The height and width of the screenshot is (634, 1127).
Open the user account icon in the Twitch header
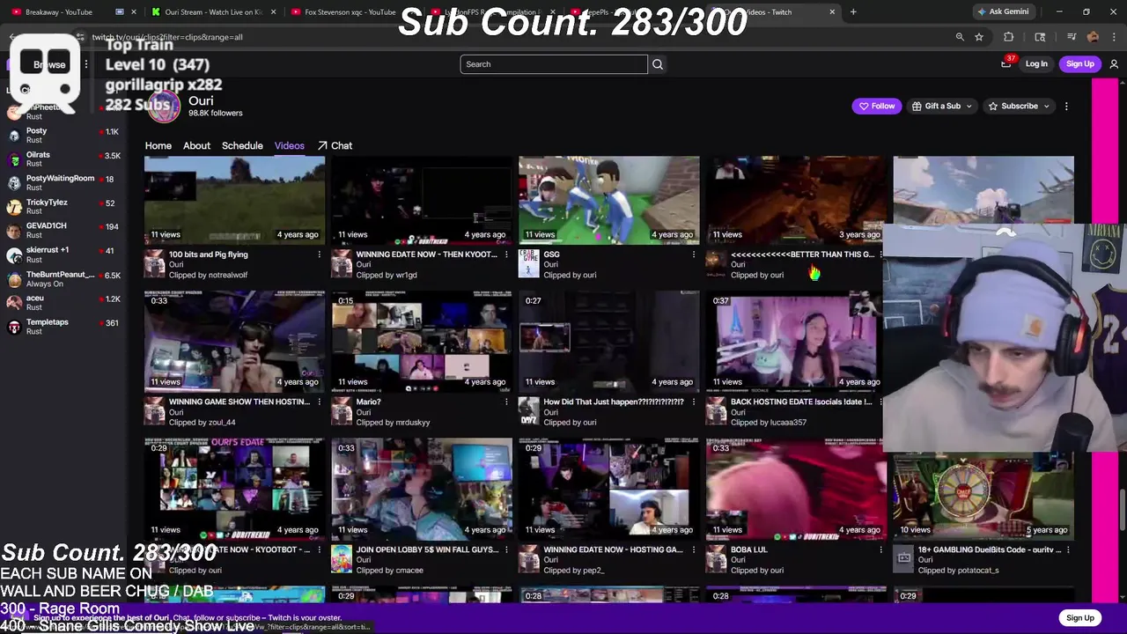click(x=1114, y=64)
